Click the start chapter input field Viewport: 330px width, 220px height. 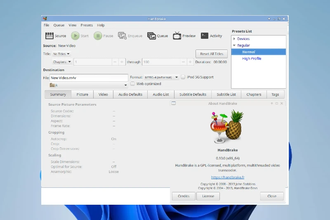point(93,62)
